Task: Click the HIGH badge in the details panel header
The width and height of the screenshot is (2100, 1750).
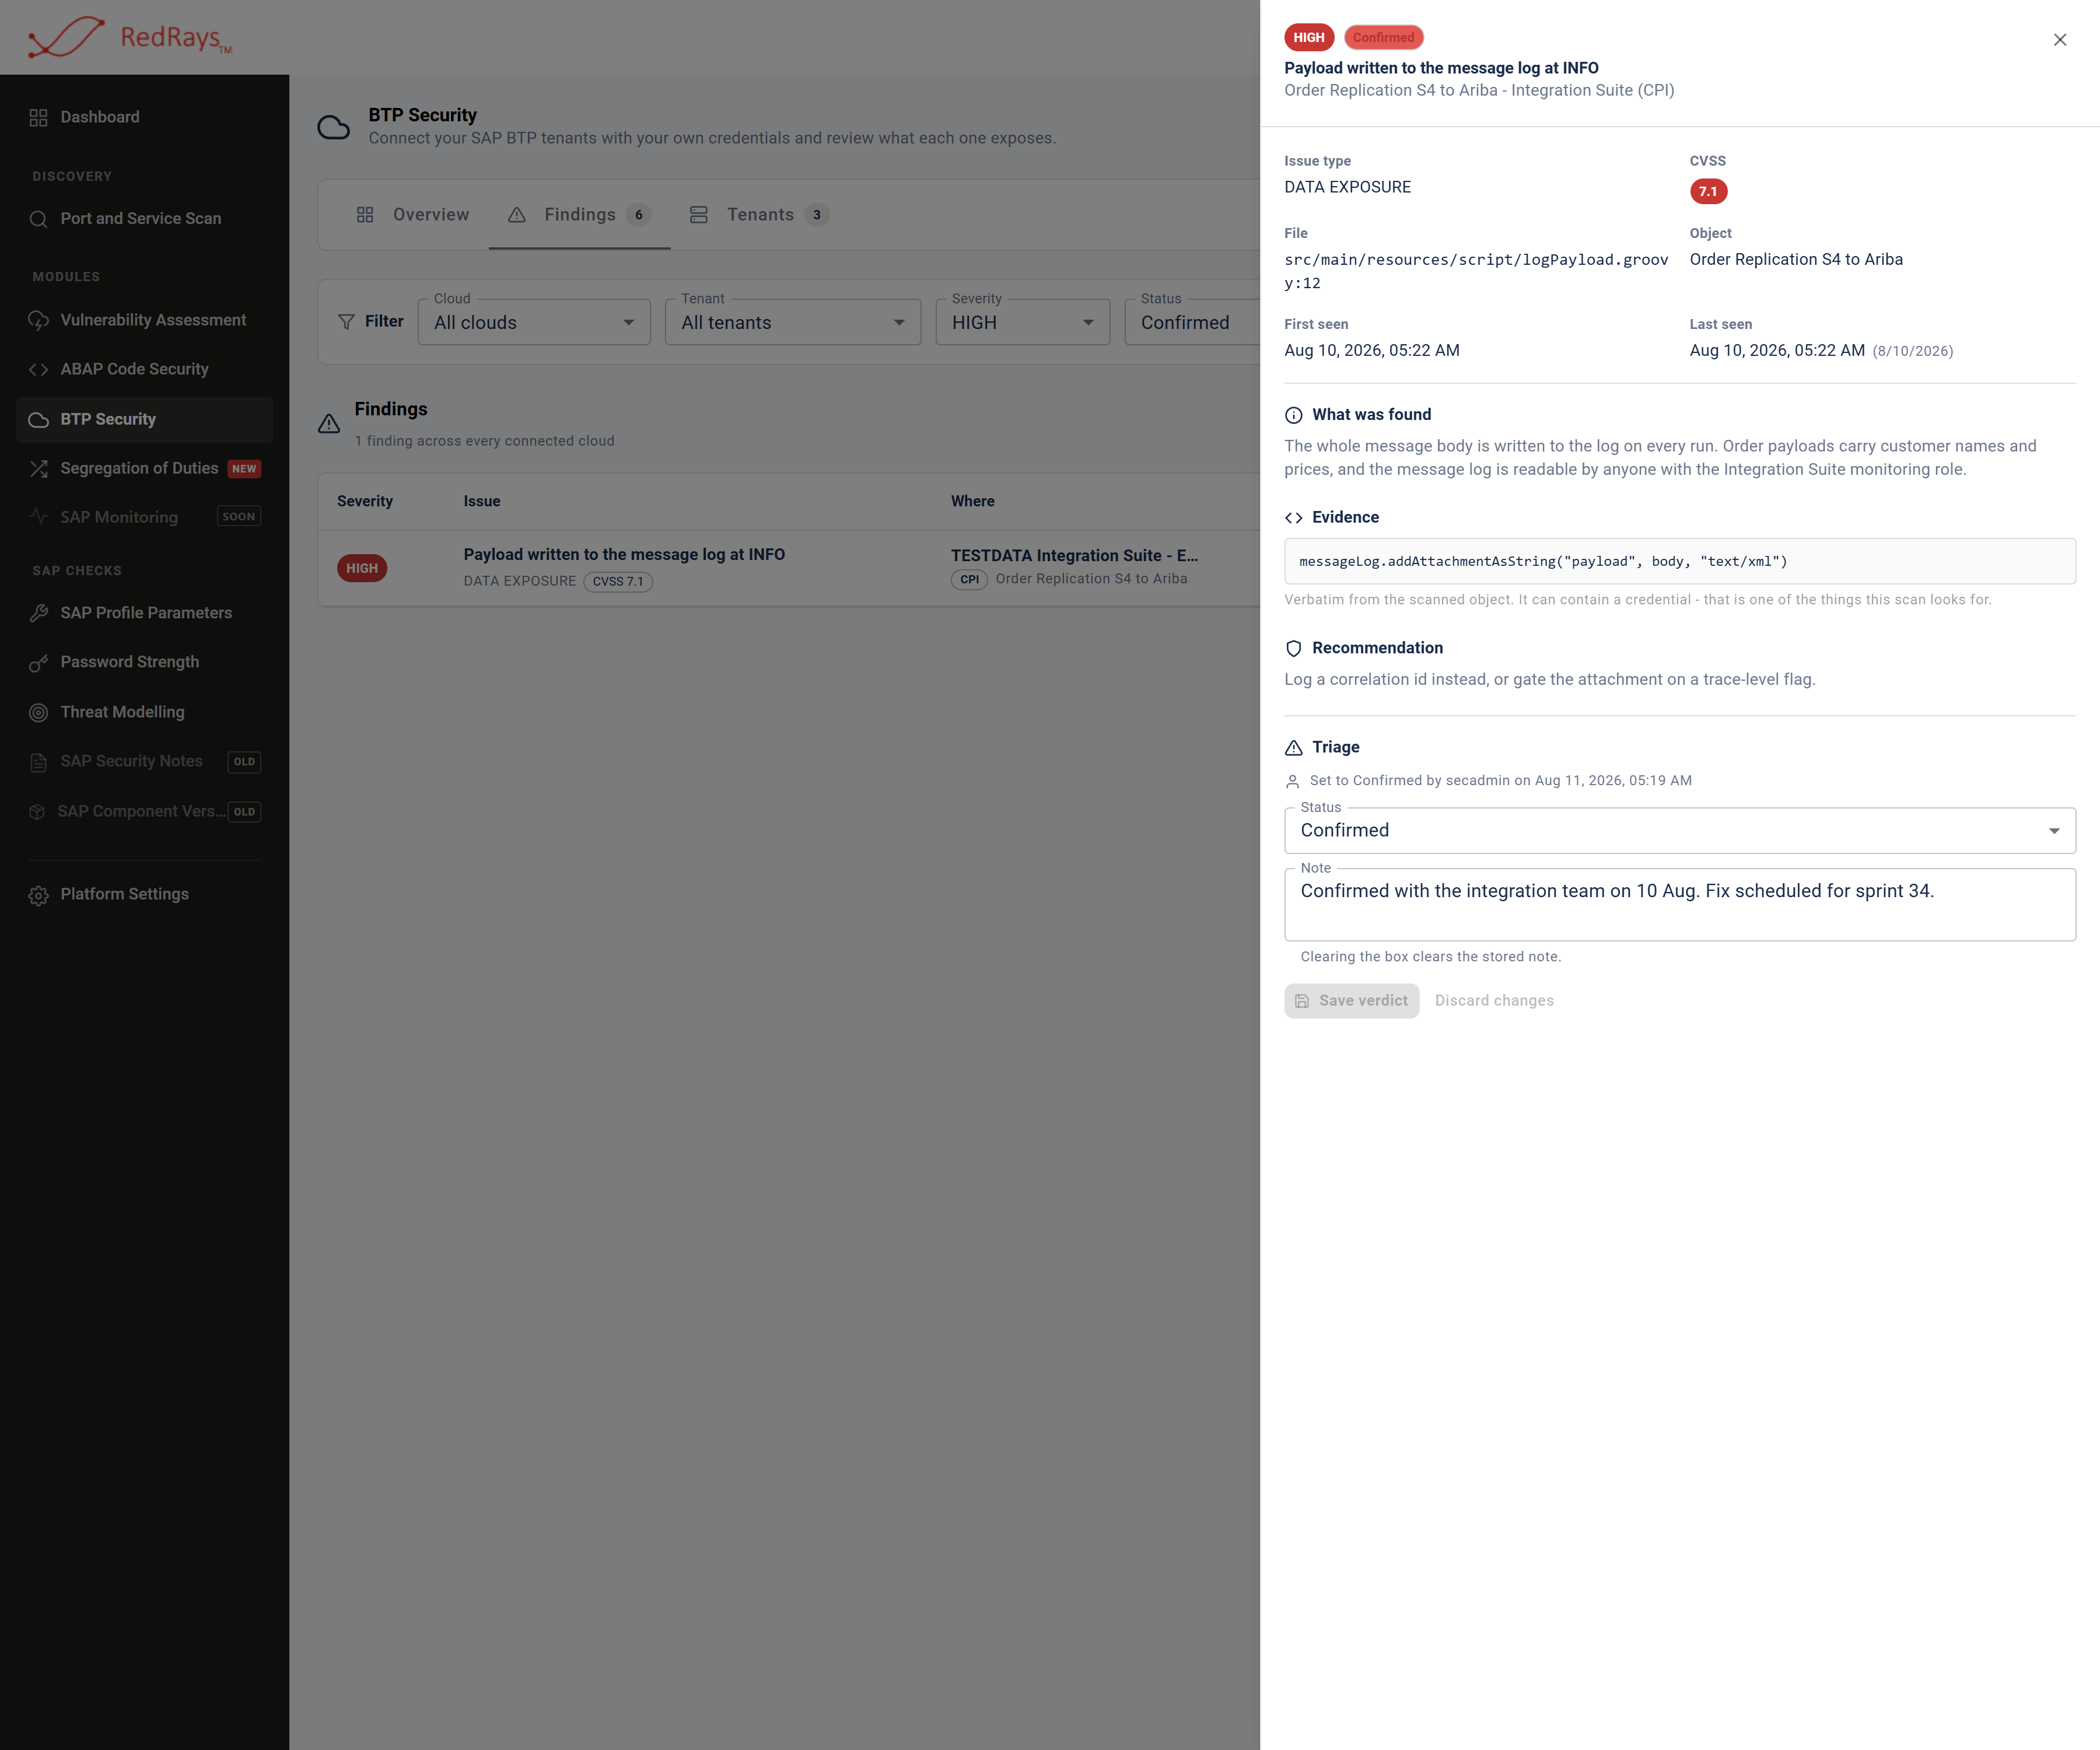Action: point(1308,38)
